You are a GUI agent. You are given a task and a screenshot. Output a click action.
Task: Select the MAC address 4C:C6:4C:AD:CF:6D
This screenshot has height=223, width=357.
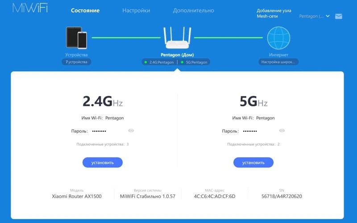point(215,196)
